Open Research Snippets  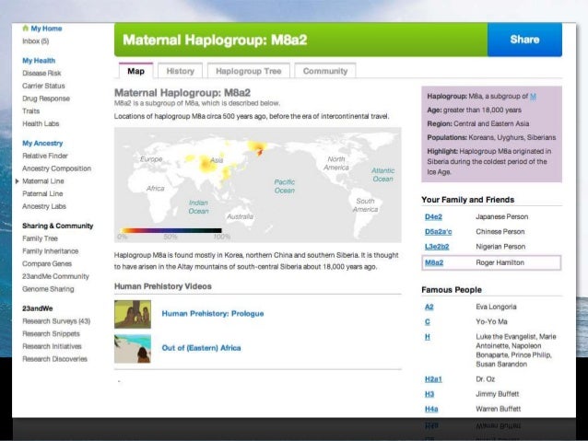(x=51, y=334)
